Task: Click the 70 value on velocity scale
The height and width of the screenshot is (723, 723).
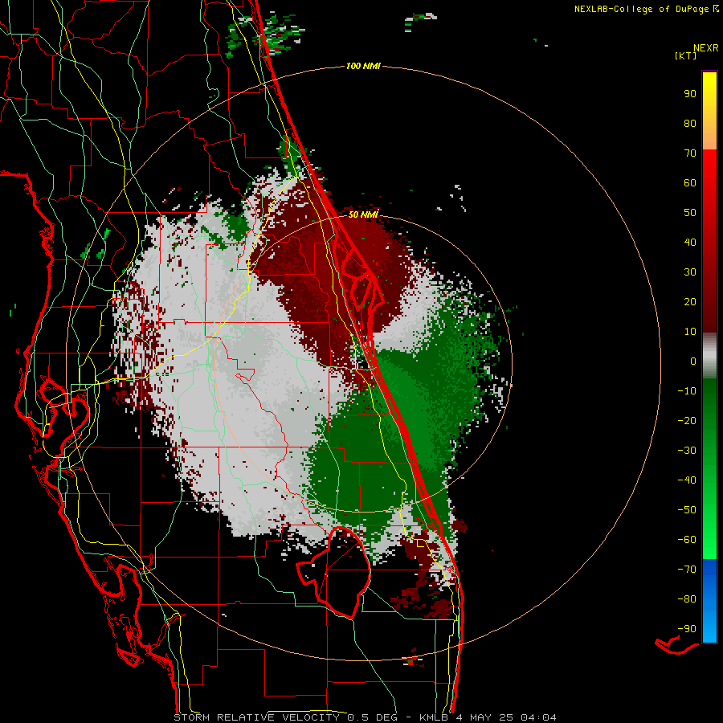Action: [690, 153]
